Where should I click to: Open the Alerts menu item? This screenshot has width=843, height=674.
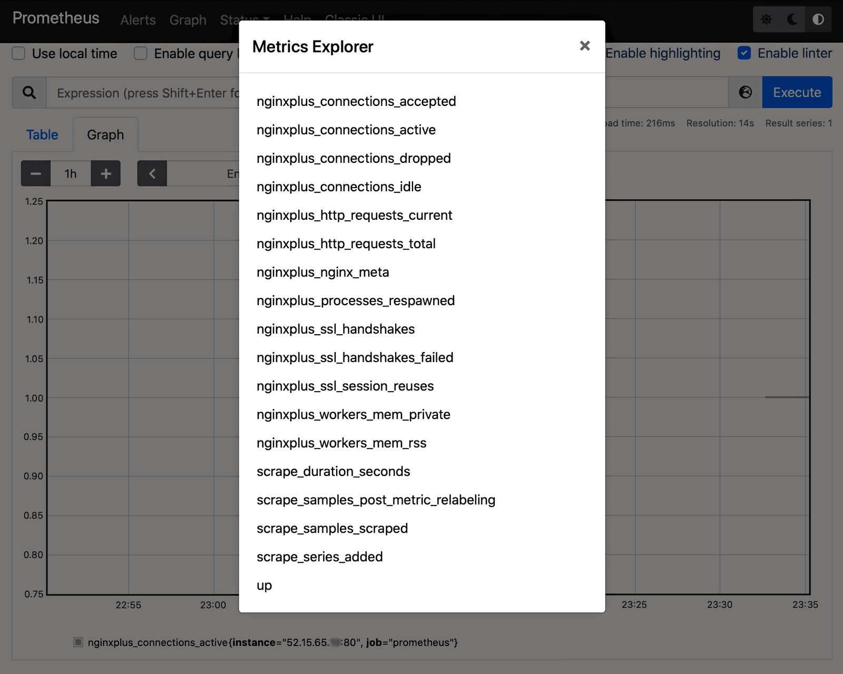(x=138, y=20)
